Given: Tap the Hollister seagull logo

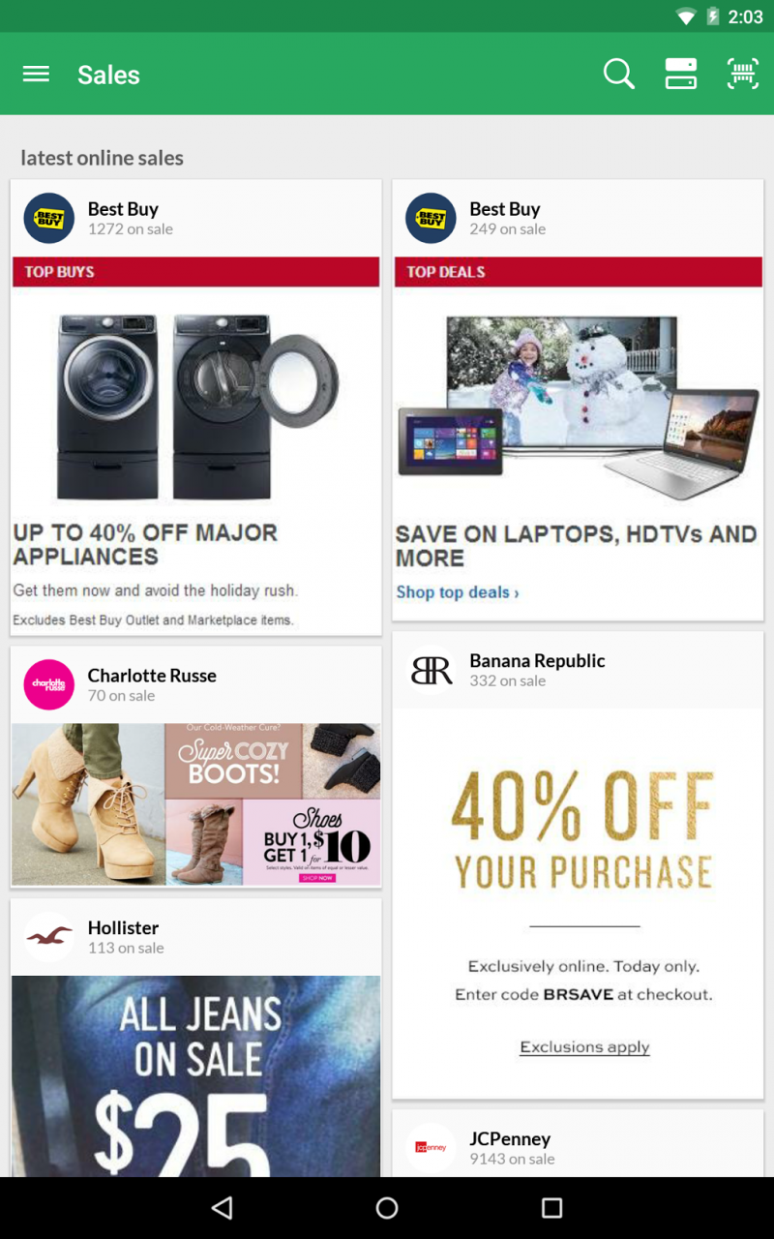Looking at the screenshot, I should point(49,936).
